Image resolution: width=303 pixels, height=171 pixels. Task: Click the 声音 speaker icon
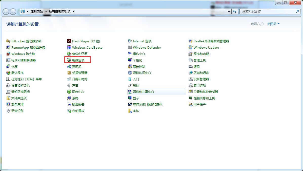tap(69, 86)
